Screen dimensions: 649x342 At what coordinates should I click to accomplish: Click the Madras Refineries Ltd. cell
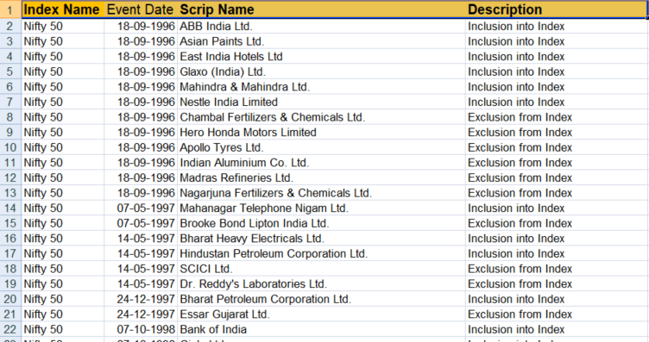pyautogui.click(x=321, y=177)
